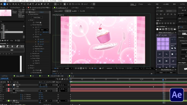187x105 pixels.
Task: Select the Type text tool
Action: tap(33, 4)
